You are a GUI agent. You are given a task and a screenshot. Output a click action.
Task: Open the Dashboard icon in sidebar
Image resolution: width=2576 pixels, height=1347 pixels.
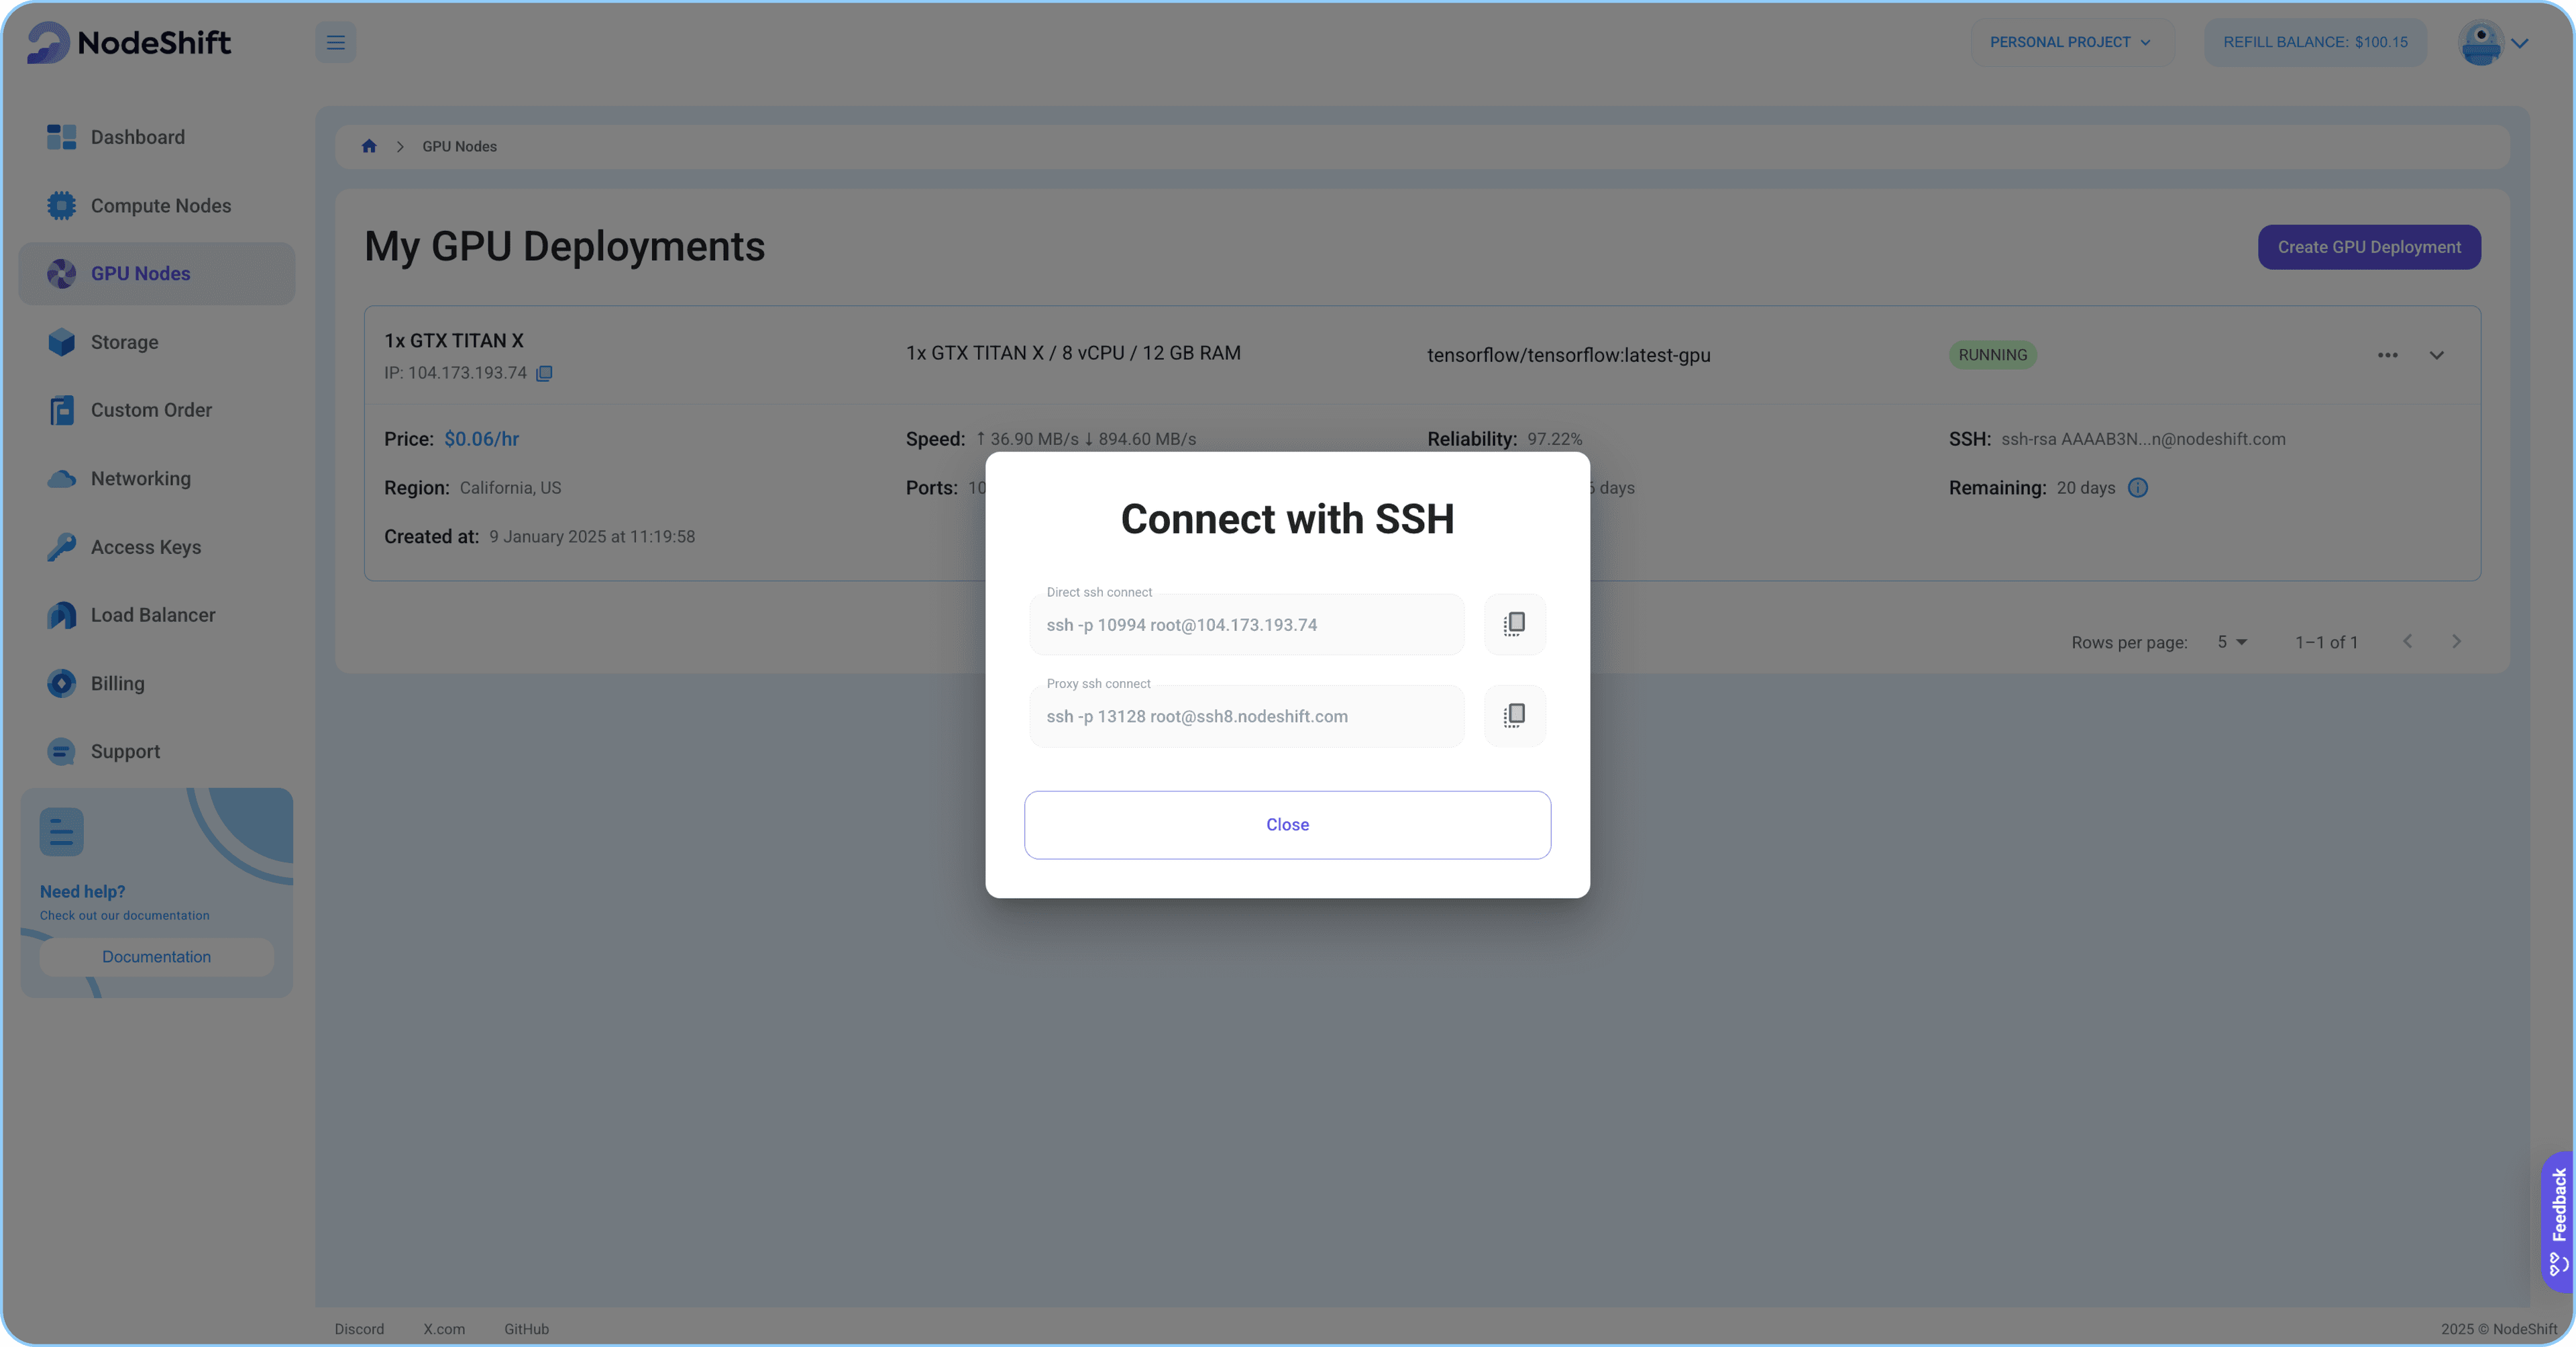pyautogui.click(x=61, y=137)
